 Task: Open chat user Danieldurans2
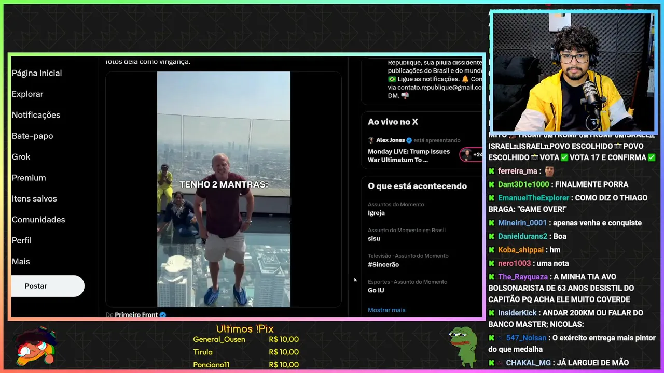[522, 236]
